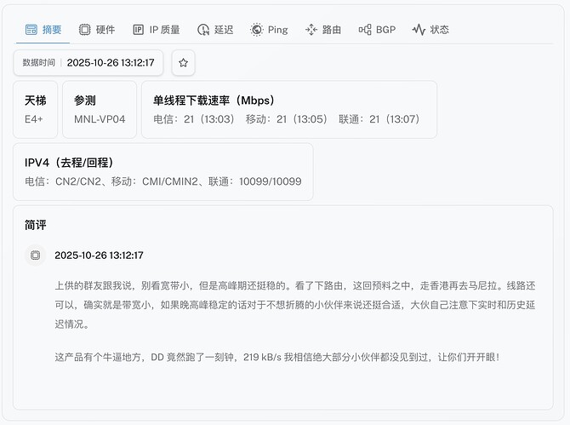Toggle the star favorite button
The image size is (570, 425).
(183, 63)
